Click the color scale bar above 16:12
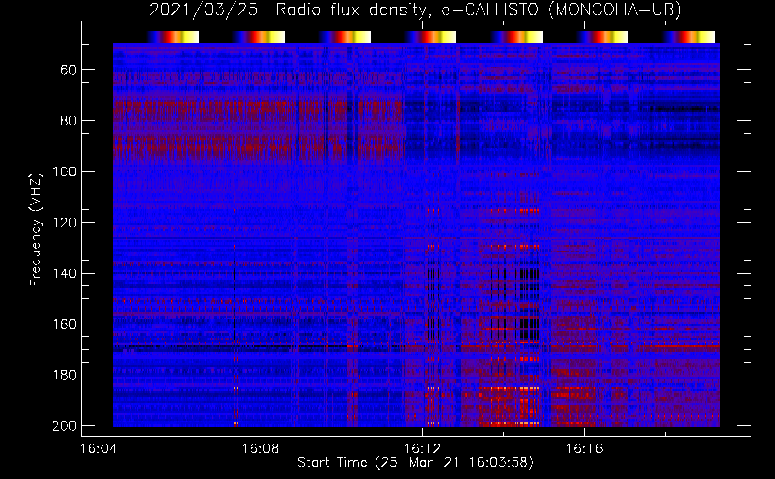Viewport: 775px width, 479px height. pos(431,36)
